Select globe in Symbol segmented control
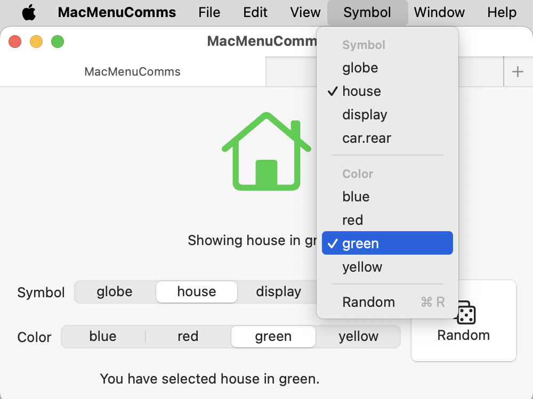The width and height of the screenshot is (533, 399). point(115,292)
